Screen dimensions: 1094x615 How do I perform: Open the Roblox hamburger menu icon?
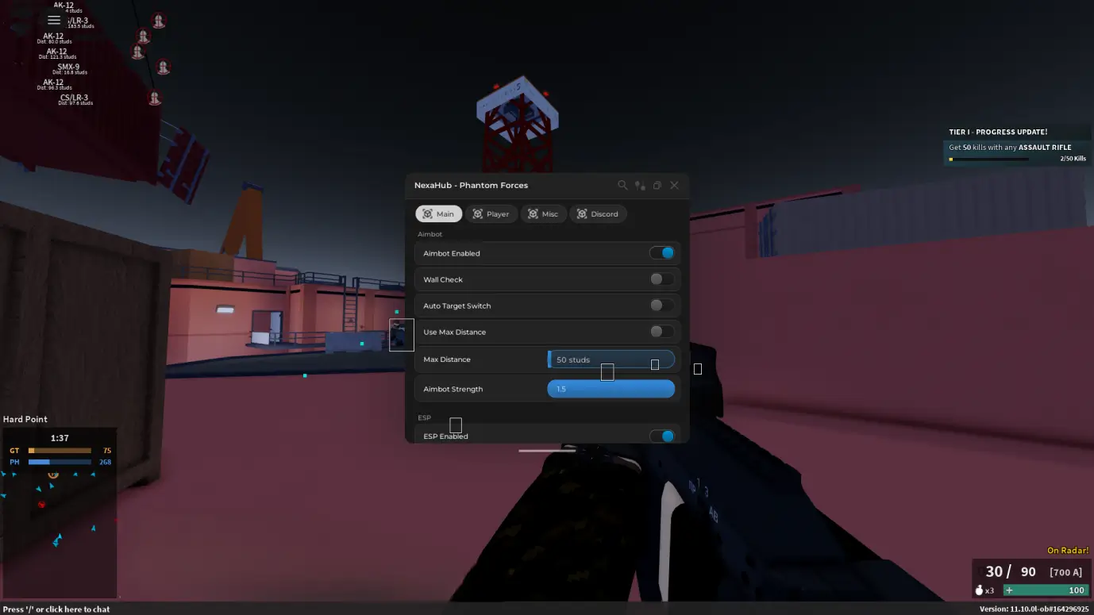(54, 20)
